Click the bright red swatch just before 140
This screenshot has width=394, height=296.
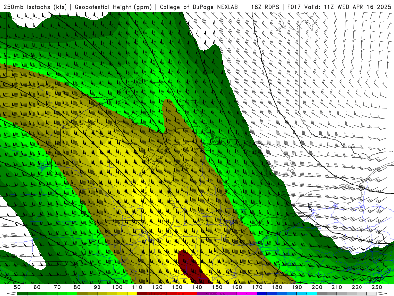click(x=192, y=294)
